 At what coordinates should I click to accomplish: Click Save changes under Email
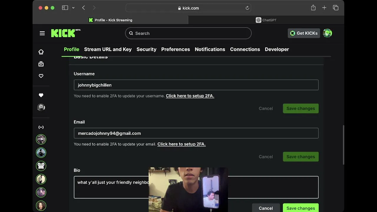pos(301,157)
